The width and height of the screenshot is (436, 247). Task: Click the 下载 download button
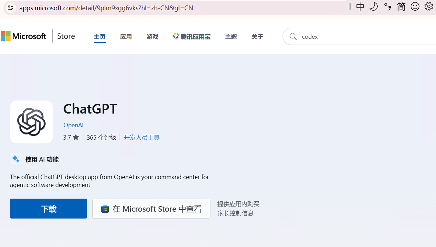tap(48, 209)
